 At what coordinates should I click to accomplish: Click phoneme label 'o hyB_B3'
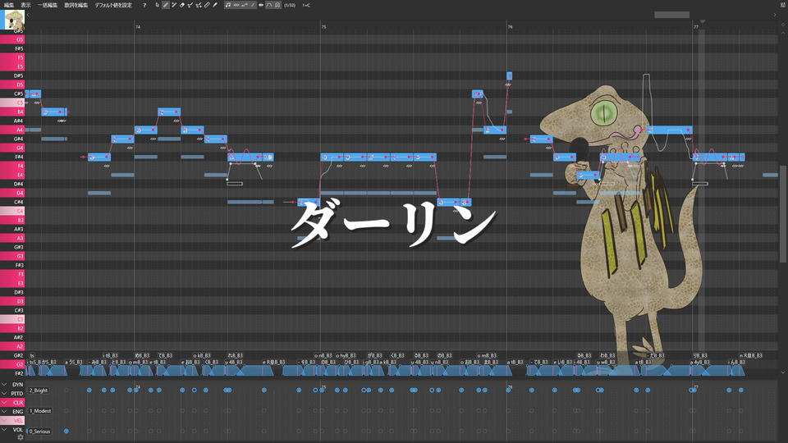coord(346,355)
